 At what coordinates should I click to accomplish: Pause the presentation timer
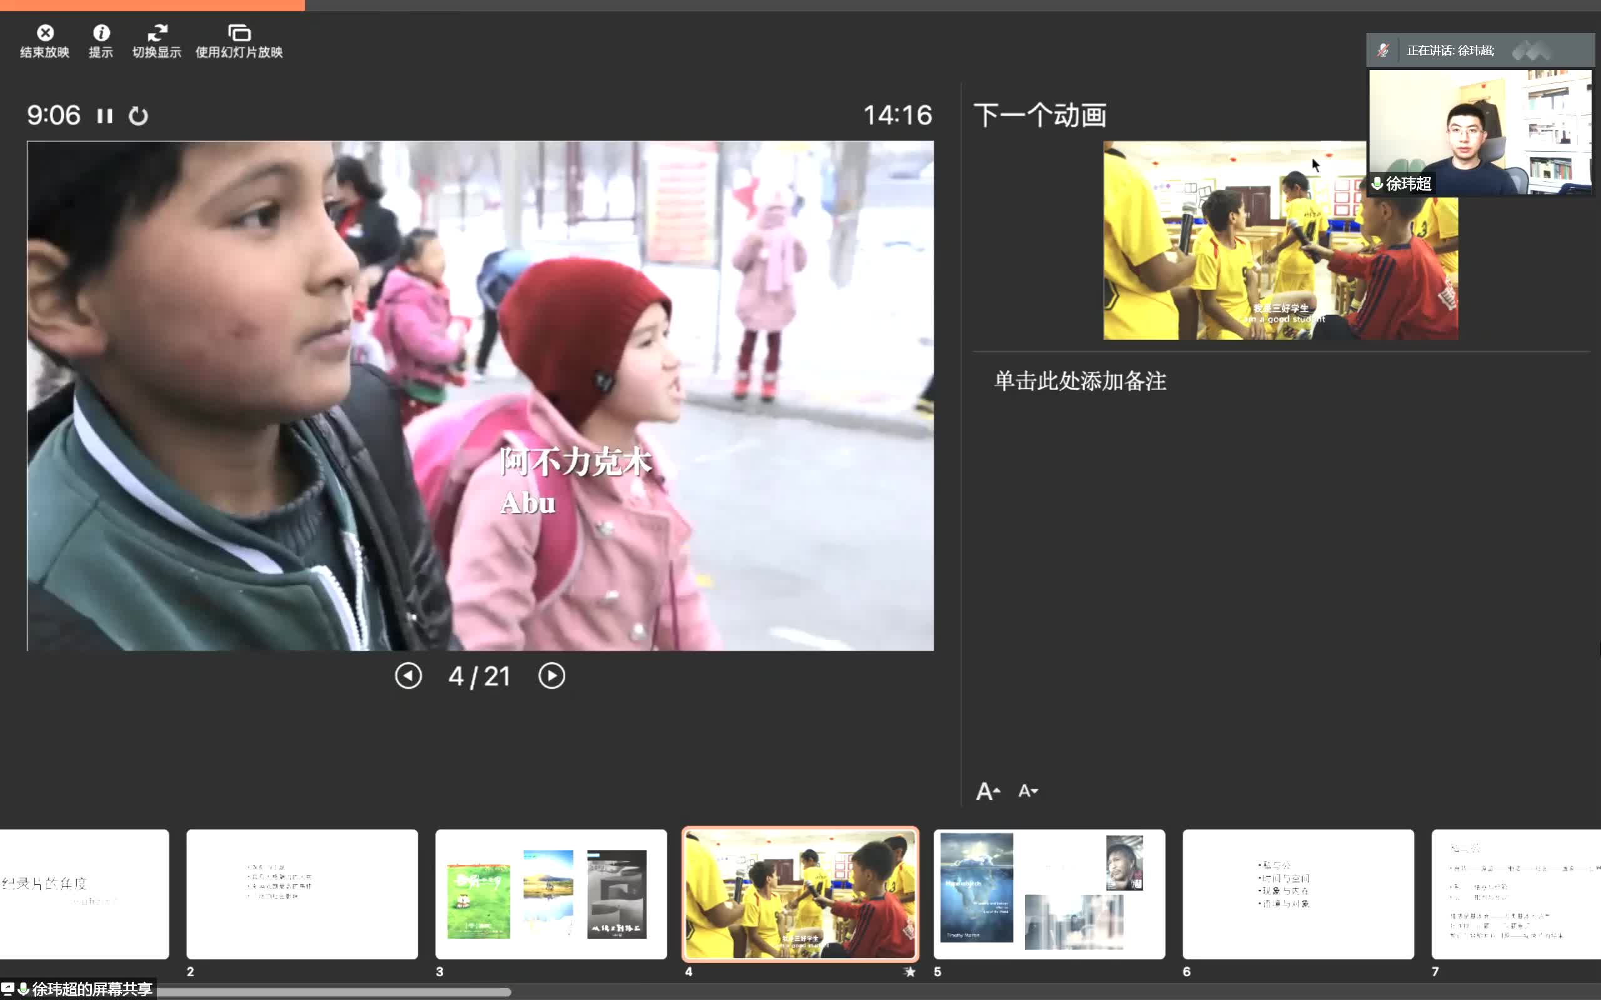point(104,116)
